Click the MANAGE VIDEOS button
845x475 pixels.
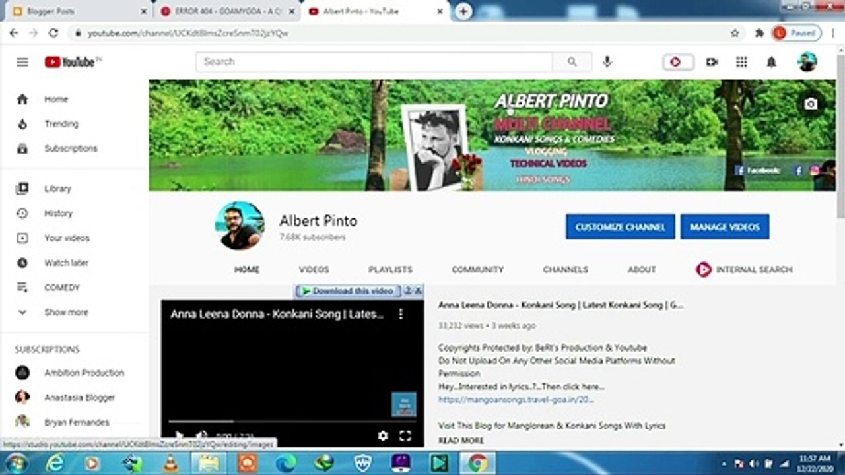[725, 226]
